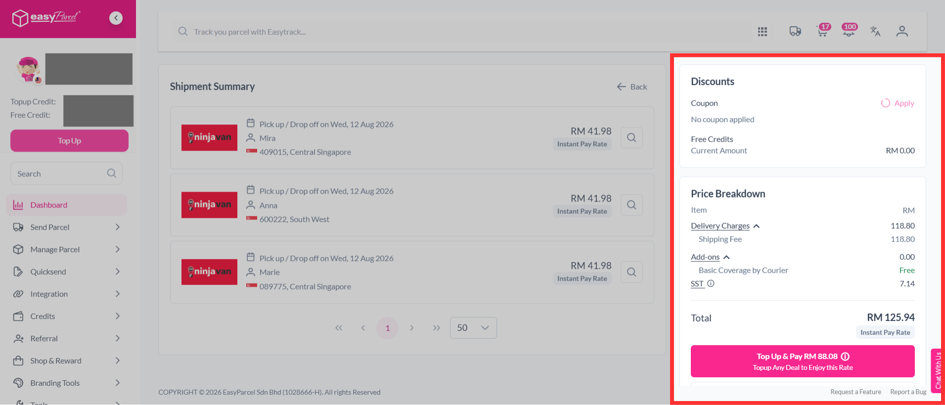Click the Instant Pay Rate tag for Marie
Viewport: 945px width, 405px height.
(x=582, y=279)
